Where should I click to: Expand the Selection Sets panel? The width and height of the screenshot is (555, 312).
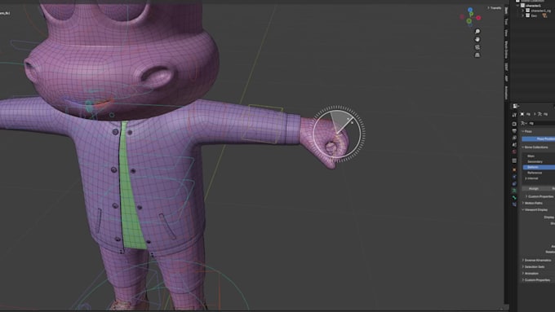pyautogui.click(x=533, y=267)
